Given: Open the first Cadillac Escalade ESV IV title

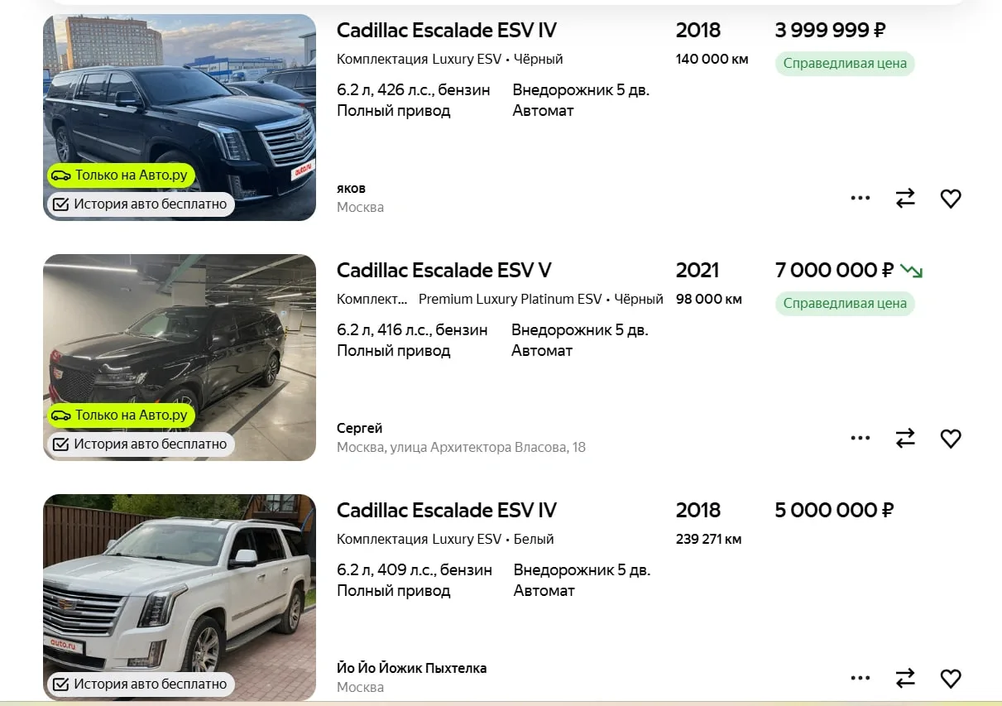Looking at the screenshot, I should [447, 31].
